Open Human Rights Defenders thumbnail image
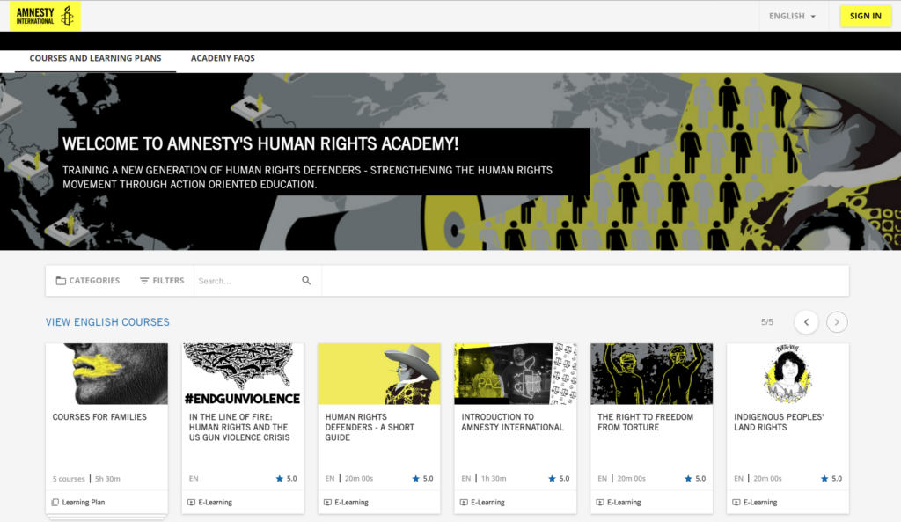This screenshot has width=901, height=522. tap(379, 374)
